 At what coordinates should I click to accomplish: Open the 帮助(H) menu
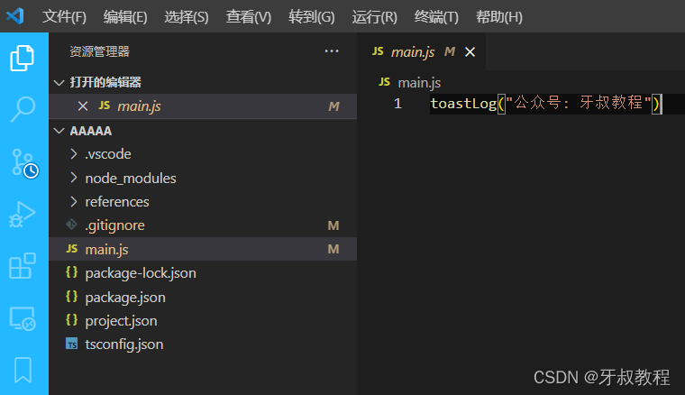[499, 17]
